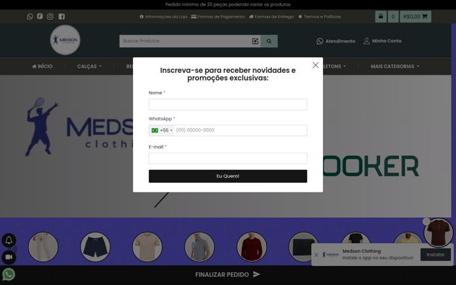Expand the CALÇAS menu dropdown
Screen dimensions: 456x285
tap(89, 66)
